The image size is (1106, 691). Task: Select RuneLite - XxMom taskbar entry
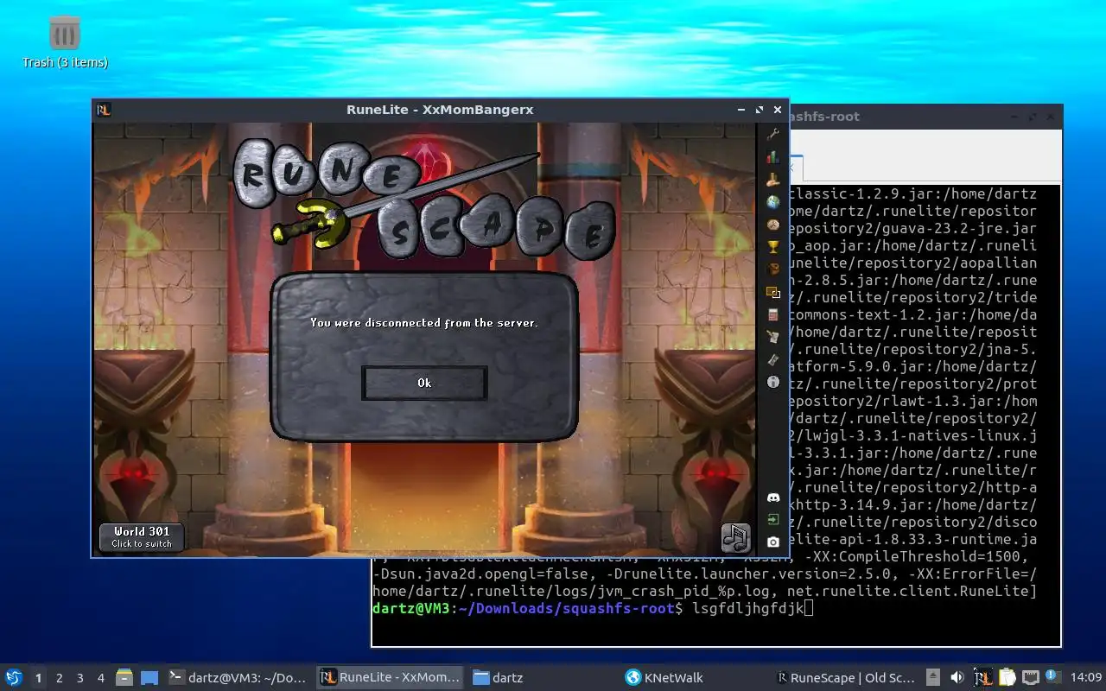click(x=390, y=678)
